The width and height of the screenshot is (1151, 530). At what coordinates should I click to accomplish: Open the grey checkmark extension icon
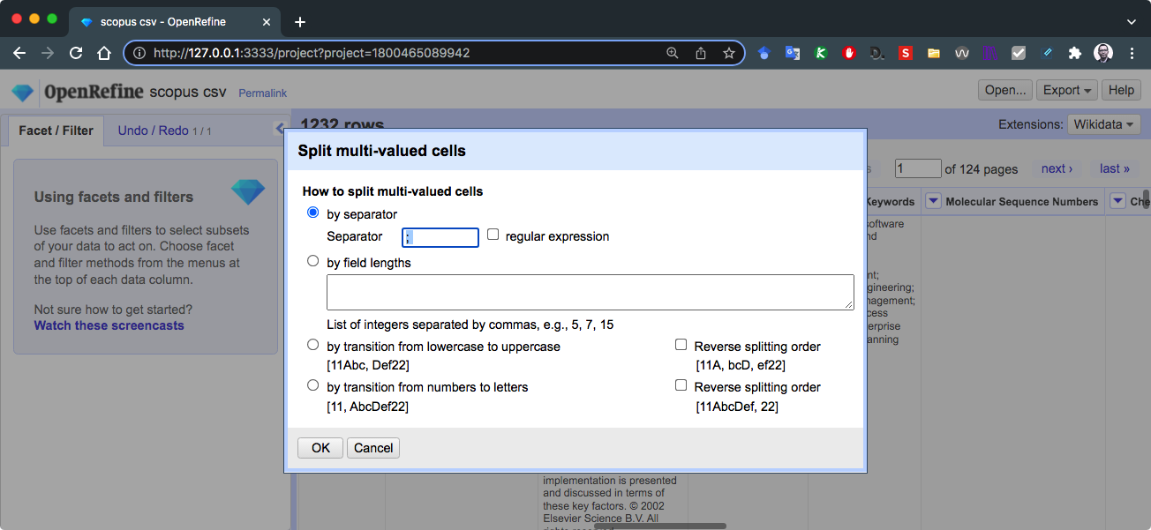pyautogui.click(x=1019, y=53)
